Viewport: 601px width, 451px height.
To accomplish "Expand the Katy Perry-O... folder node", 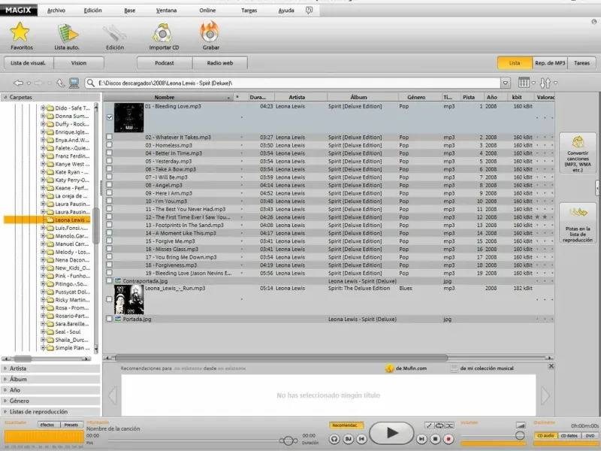I will pos(43,180).
